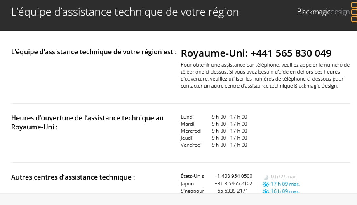Image resolution: width=357 pixels, height=205 pixels.
Task: Select the Singapour phone number +65 6339 2171
Action: tap(231, 191)
